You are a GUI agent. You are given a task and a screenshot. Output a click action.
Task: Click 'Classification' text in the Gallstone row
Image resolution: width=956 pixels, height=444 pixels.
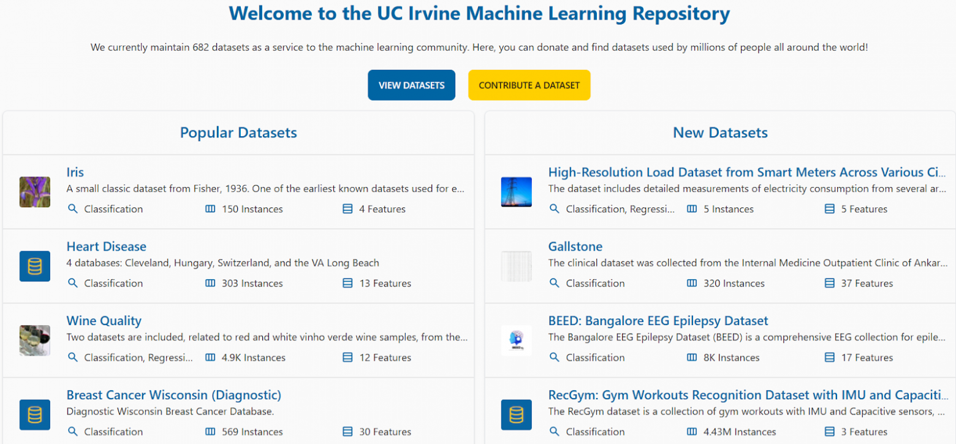tap(596, 283)
